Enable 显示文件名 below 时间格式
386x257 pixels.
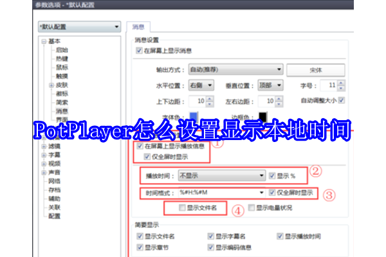[x=182, y=208]
